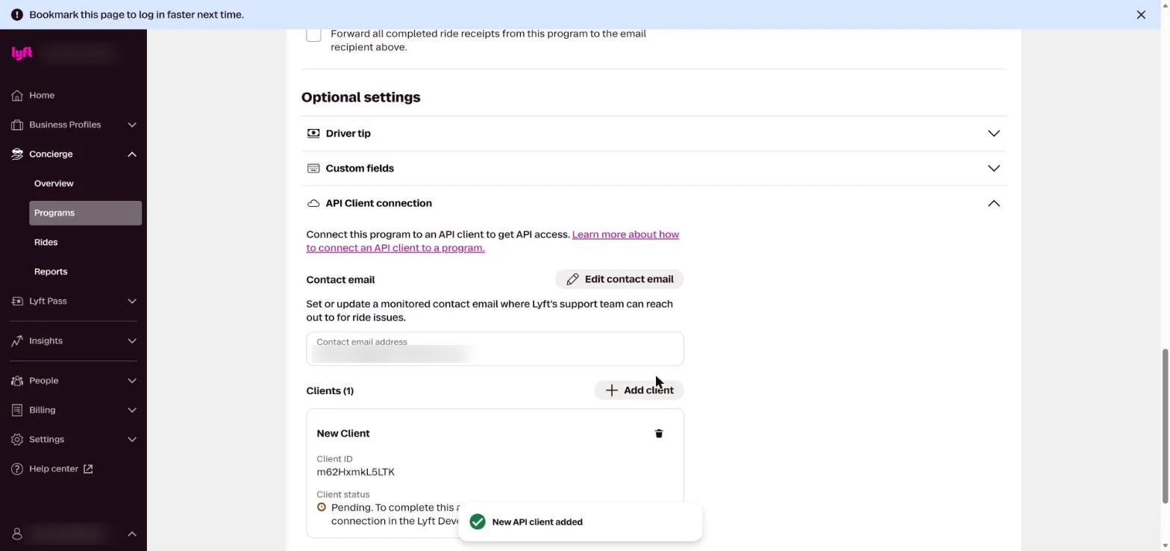The image size is (1170, 551).
Task: Click the Business Profiles briefcase icon
Action: 17,125
